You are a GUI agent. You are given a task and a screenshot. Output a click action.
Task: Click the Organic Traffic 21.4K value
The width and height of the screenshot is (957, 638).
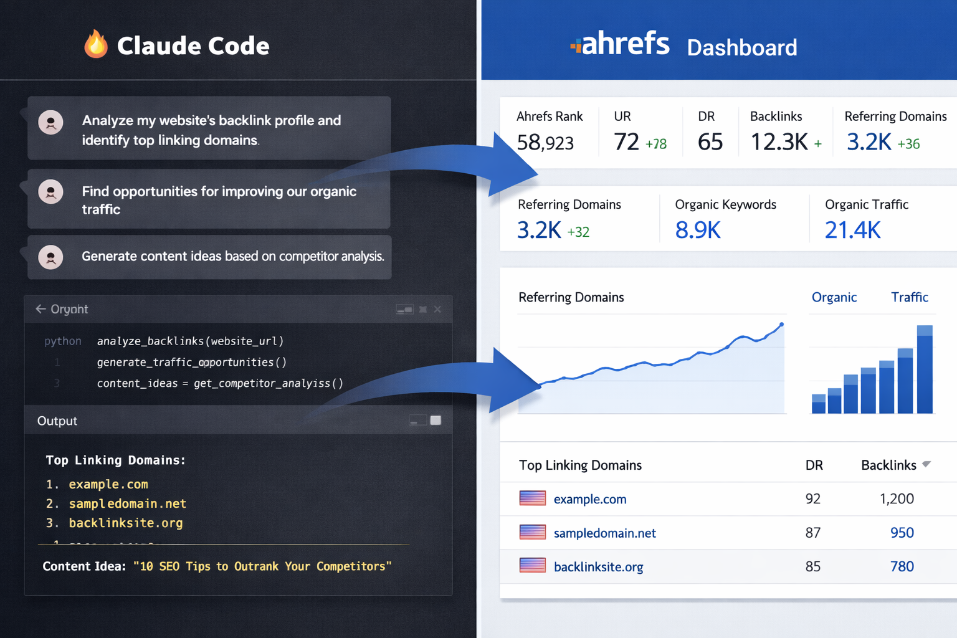[x=852, y=231]
